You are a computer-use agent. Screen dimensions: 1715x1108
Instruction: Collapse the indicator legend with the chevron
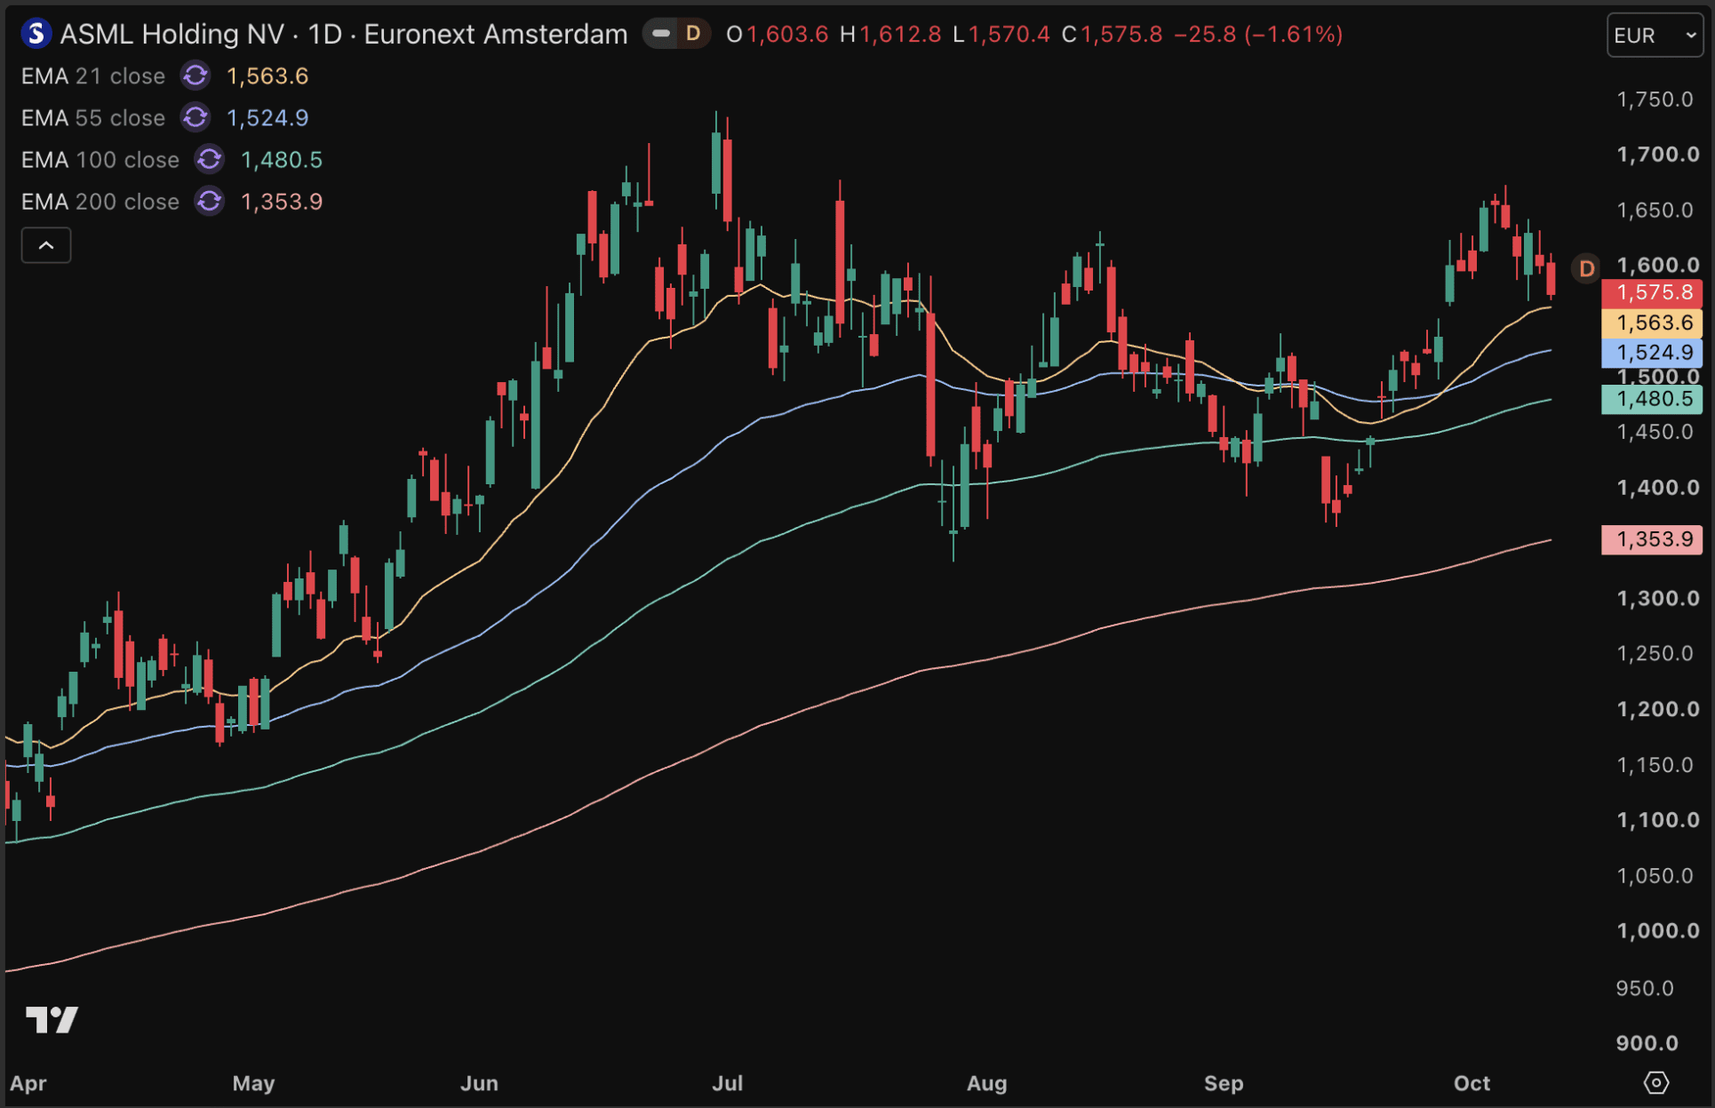click(46, 245)
